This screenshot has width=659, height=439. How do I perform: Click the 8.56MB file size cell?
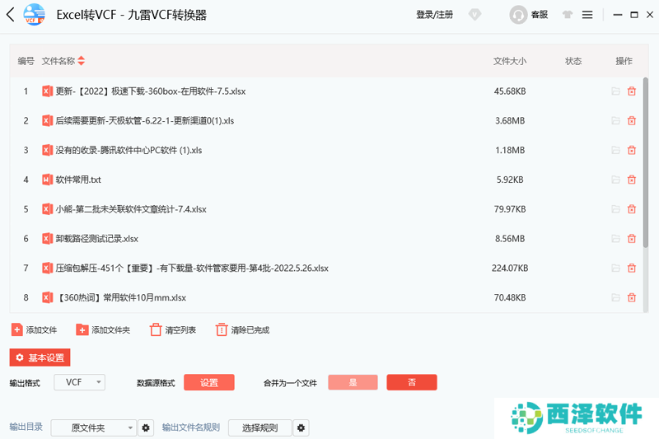(x=510, y=239)
